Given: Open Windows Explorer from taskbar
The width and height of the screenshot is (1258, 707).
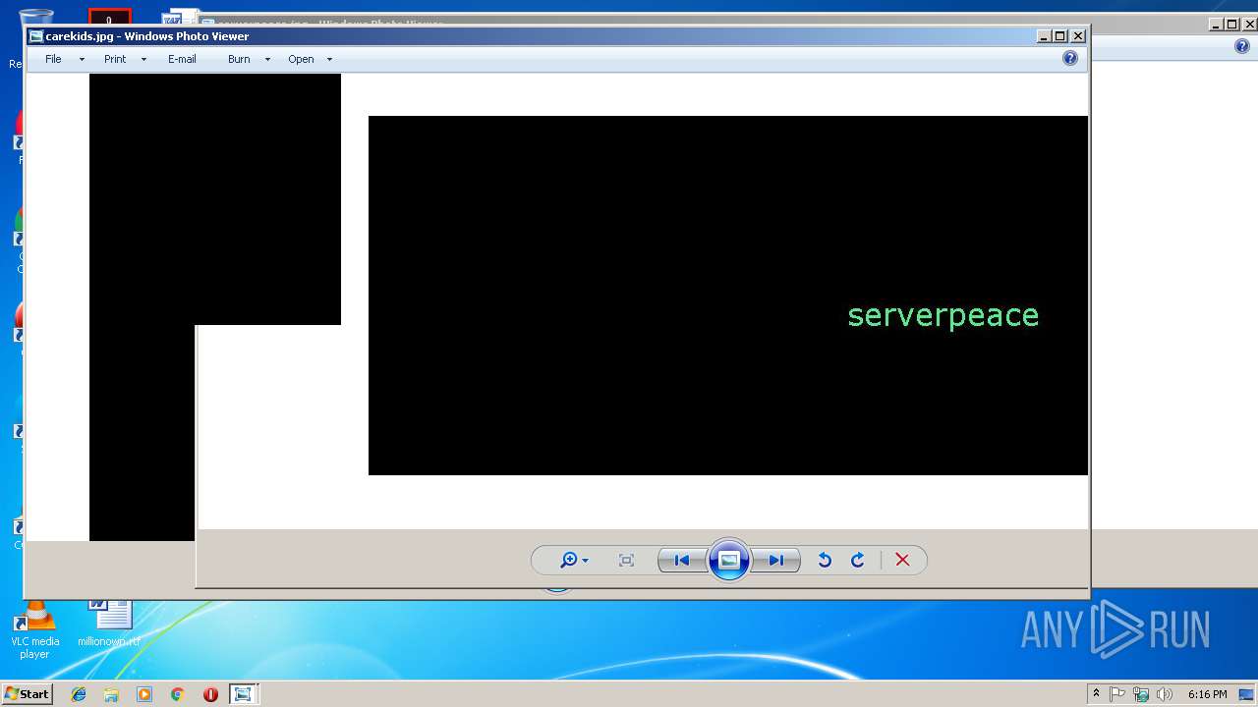Looking at the screenshot, I should point(111,694).
